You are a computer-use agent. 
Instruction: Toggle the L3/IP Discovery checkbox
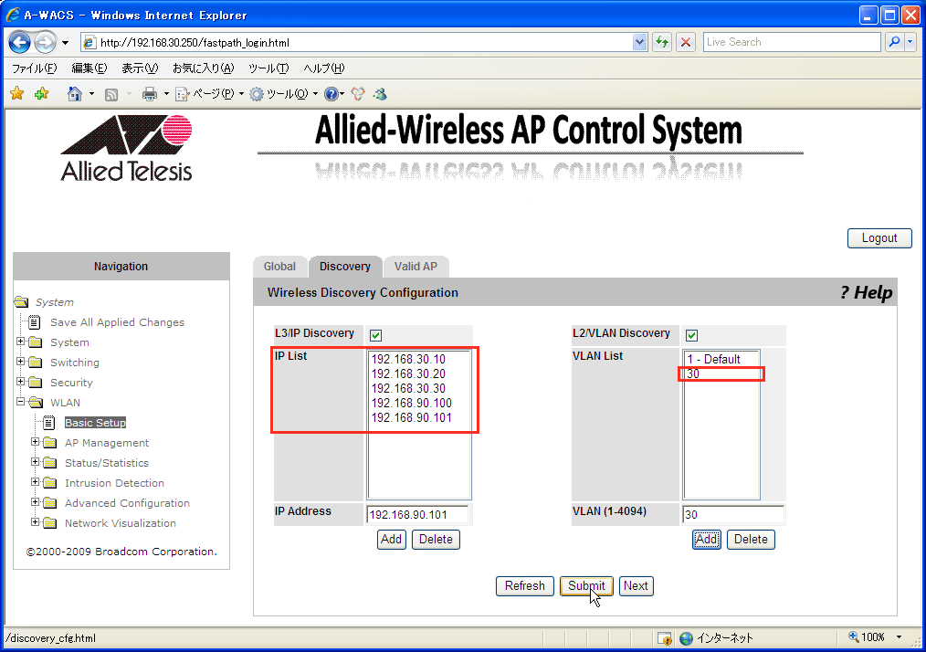coord(375,335)
